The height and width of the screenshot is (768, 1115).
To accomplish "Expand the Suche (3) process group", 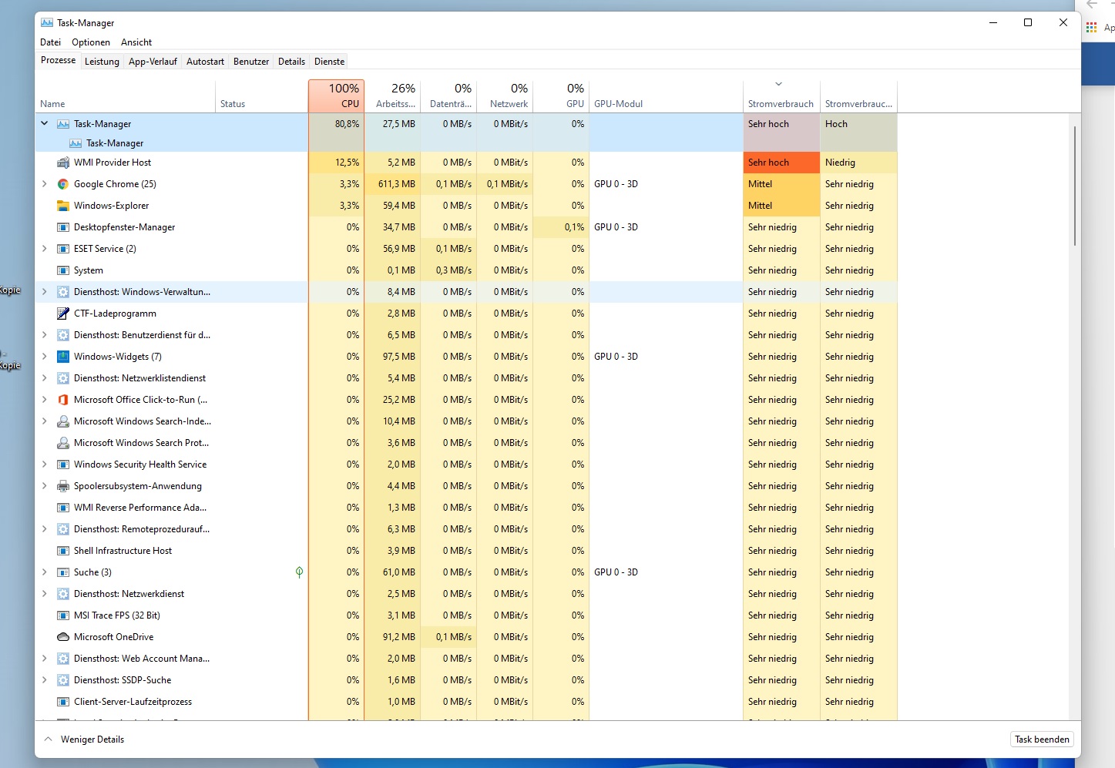I will (x=44, y=572).
